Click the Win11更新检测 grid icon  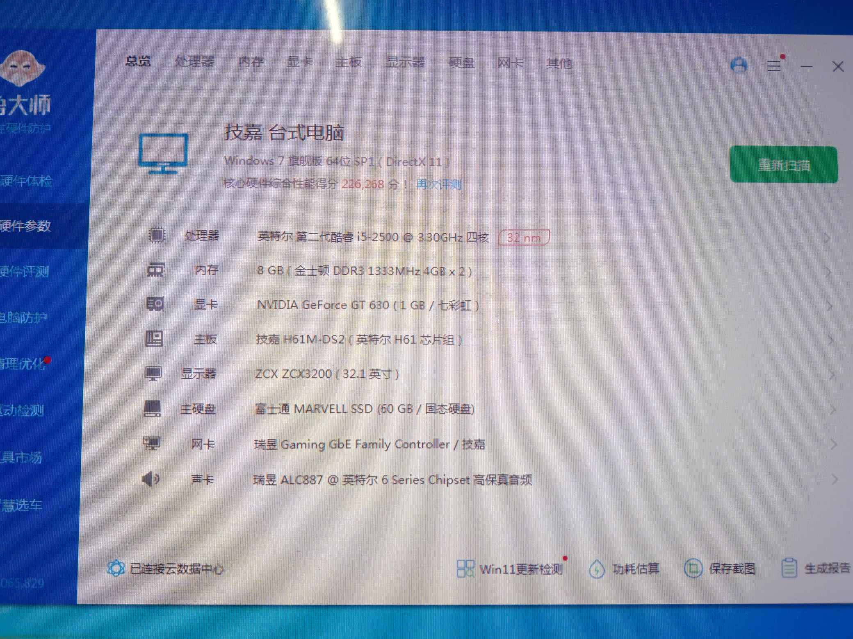point(465,569)
